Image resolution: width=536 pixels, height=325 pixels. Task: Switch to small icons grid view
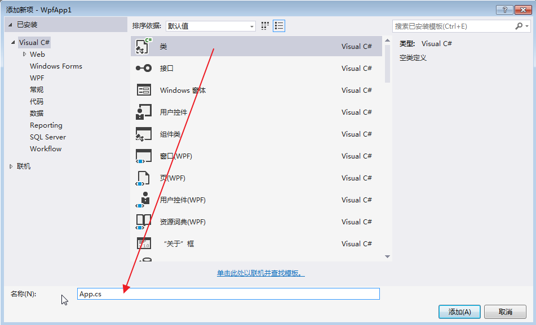click(265, 26)
